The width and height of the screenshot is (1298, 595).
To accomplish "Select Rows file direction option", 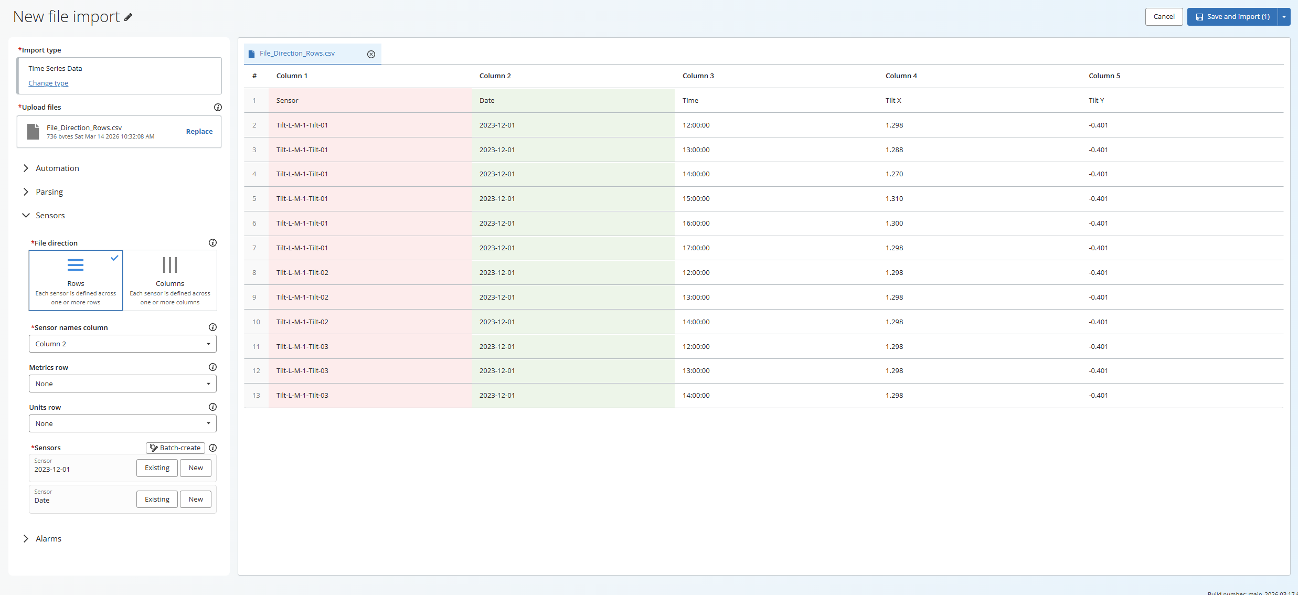I will 76,280.
